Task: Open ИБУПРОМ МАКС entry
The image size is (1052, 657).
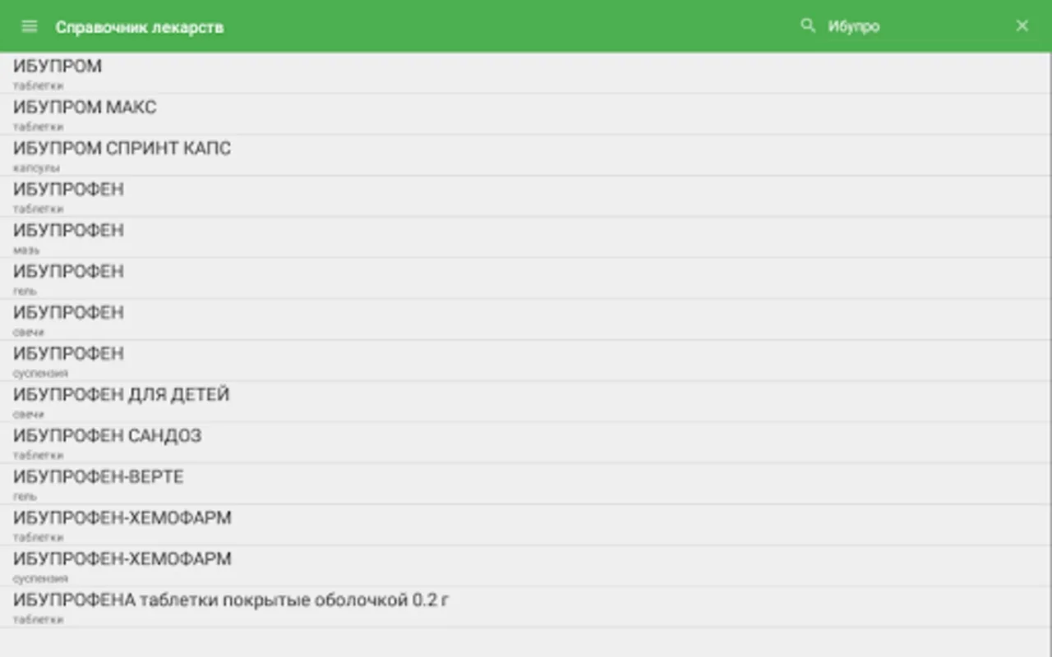Action: 526,114
